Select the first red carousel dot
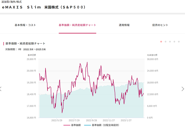This screenshot has width=185, height=131. [161, 42]
